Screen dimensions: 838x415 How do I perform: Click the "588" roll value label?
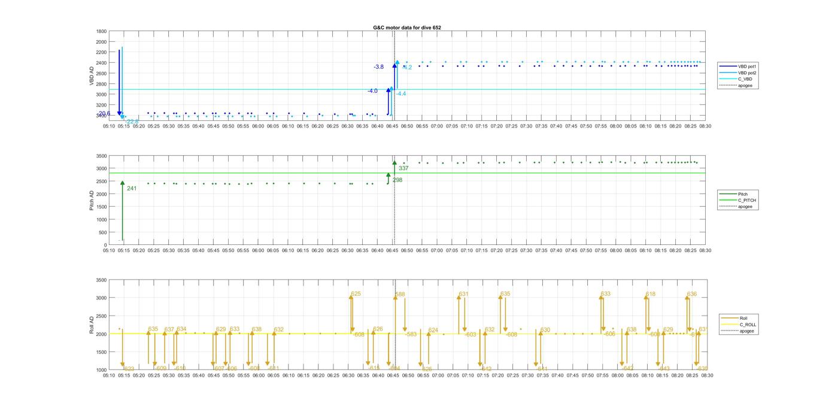[x=400, y=295]
